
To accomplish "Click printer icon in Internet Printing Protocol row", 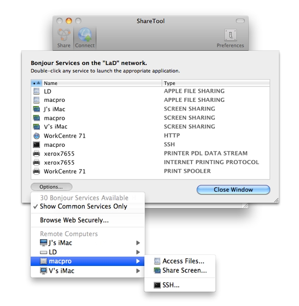I will [37, 162].
